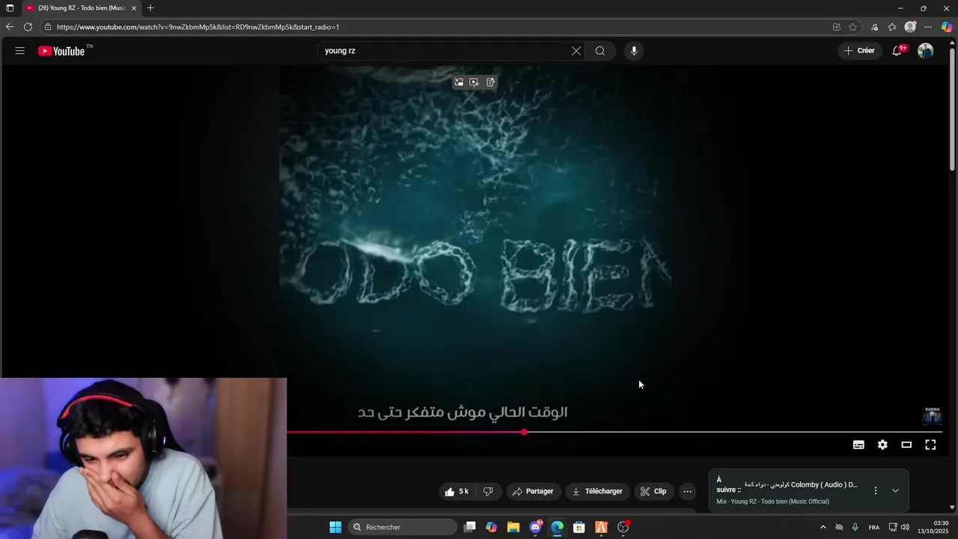Open Discord from the taskbar
The width and height of the screenshot is (958, 539).
pos(536,527)
